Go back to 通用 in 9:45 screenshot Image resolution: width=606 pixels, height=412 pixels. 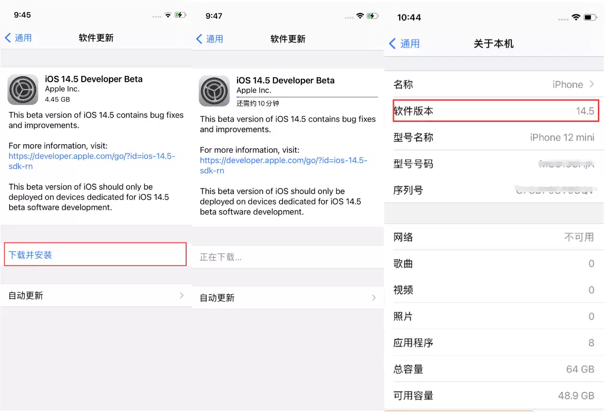[x=18, y=38]
